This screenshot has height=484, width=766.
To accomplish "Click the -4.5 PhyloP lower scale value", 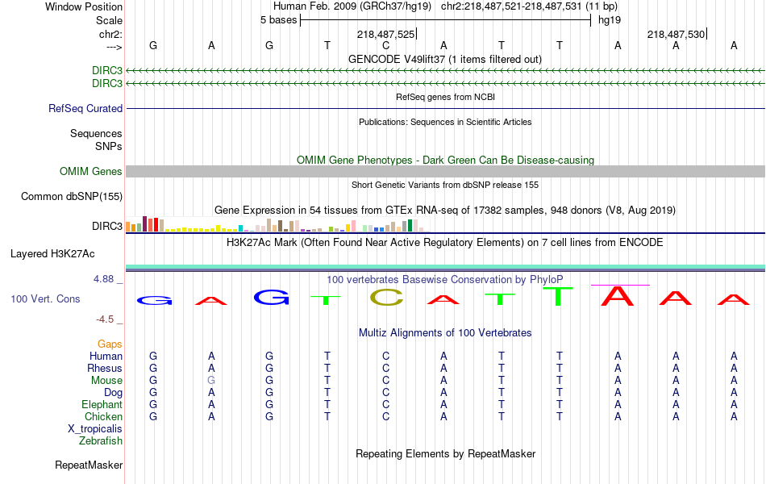I will 105,319.
